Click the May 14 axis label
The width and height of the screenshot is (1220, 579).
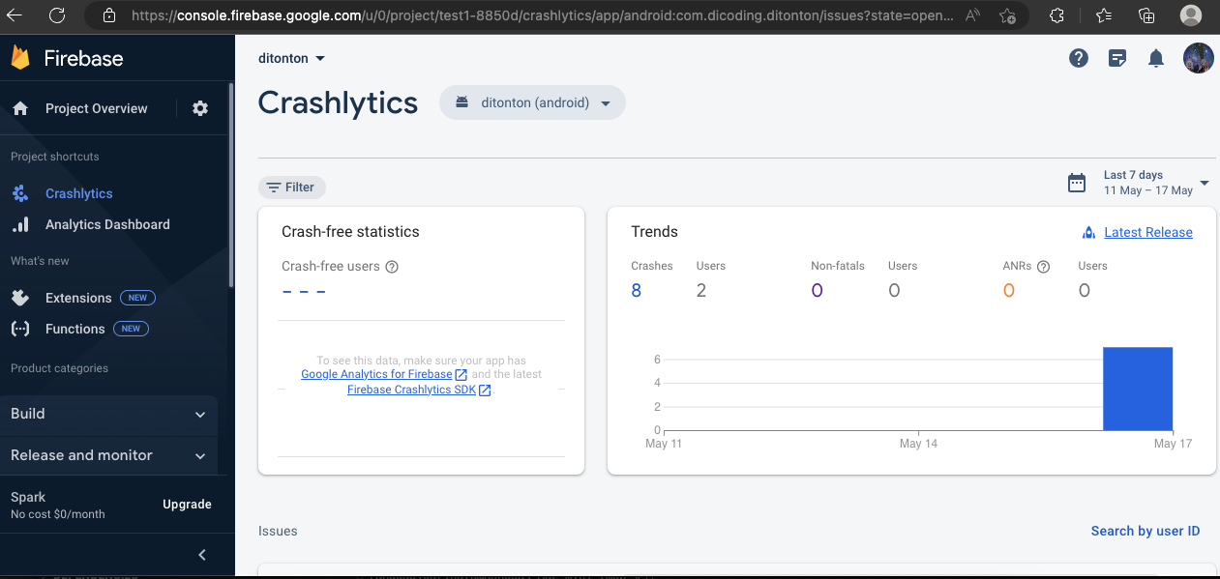pyautogui.click(x=917, y=444)
